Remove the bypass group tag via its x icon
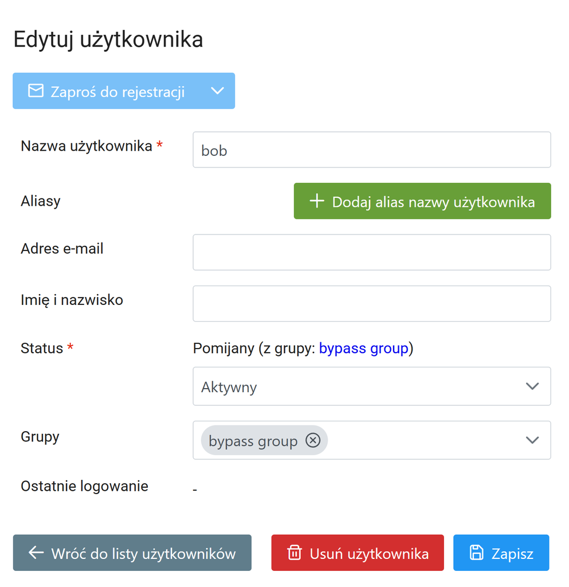Image resolution: width=569 pixels, height=587 pixels. pos(313,440)
